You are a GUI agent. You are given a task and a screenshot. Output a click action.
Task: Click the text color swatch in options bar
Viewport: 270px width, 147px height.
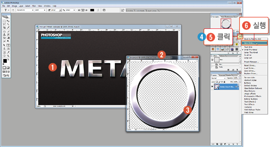92,10
